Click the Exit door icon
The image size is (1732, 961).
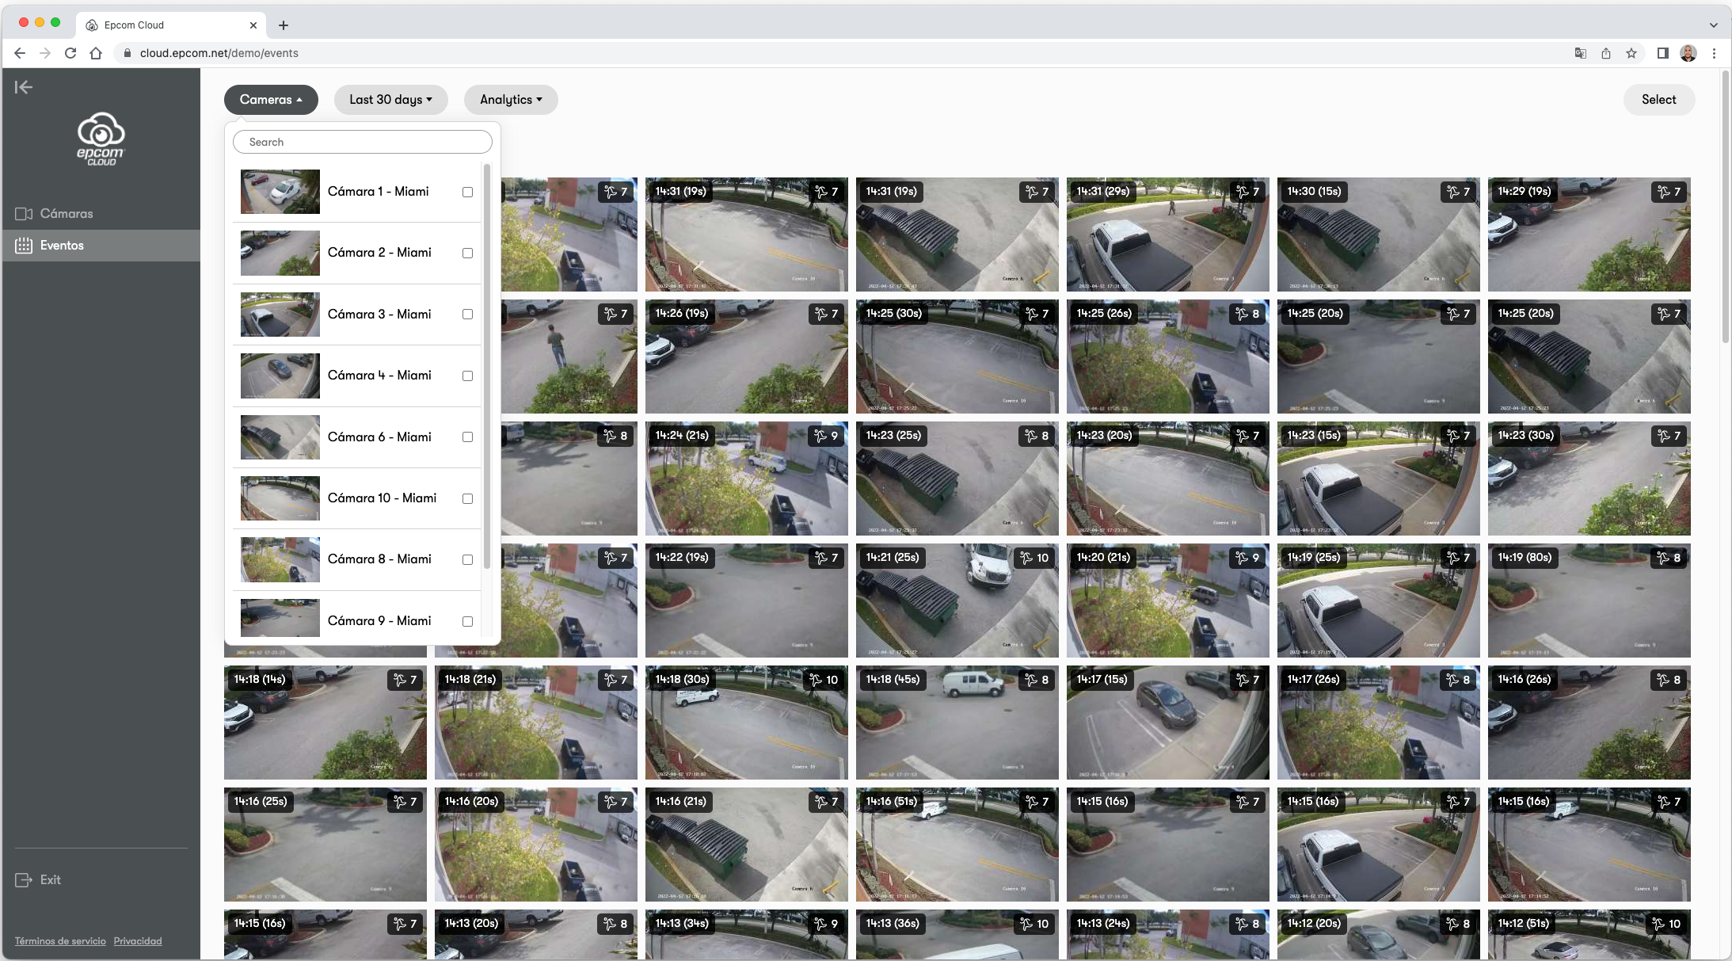click(24, 880)
